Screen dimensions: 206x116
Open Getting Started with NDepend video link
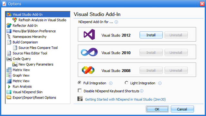click(125, 99)
